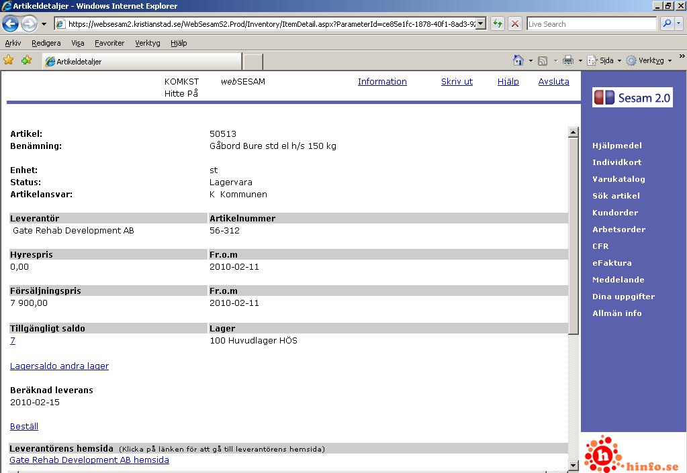Open the Verktyg gear toolbar menu
Image resolution: width=687 pixels, height=473 pixels.
(649, 61)
